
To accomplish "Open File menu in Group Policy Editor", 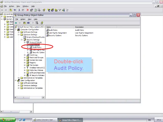I will (x=17, y=19).
